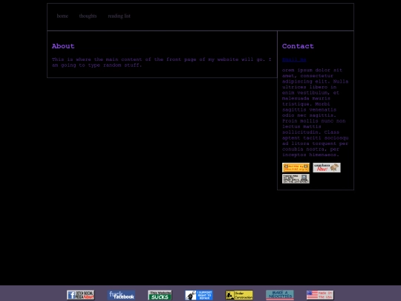Click the About heading
The width and height of the screenshot is (401, 301).
coord(63,46)
